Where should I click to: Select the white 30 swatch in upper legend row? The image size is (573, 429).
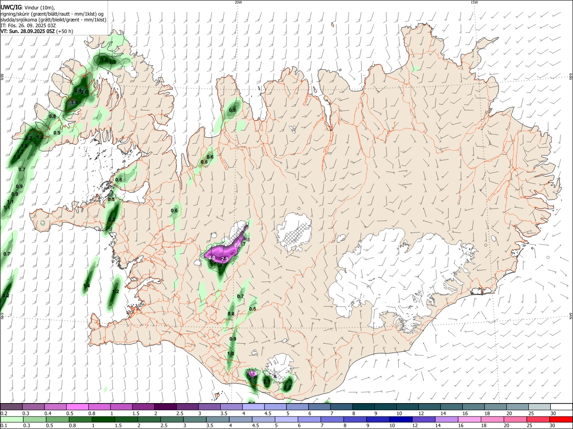coord(561,407)
